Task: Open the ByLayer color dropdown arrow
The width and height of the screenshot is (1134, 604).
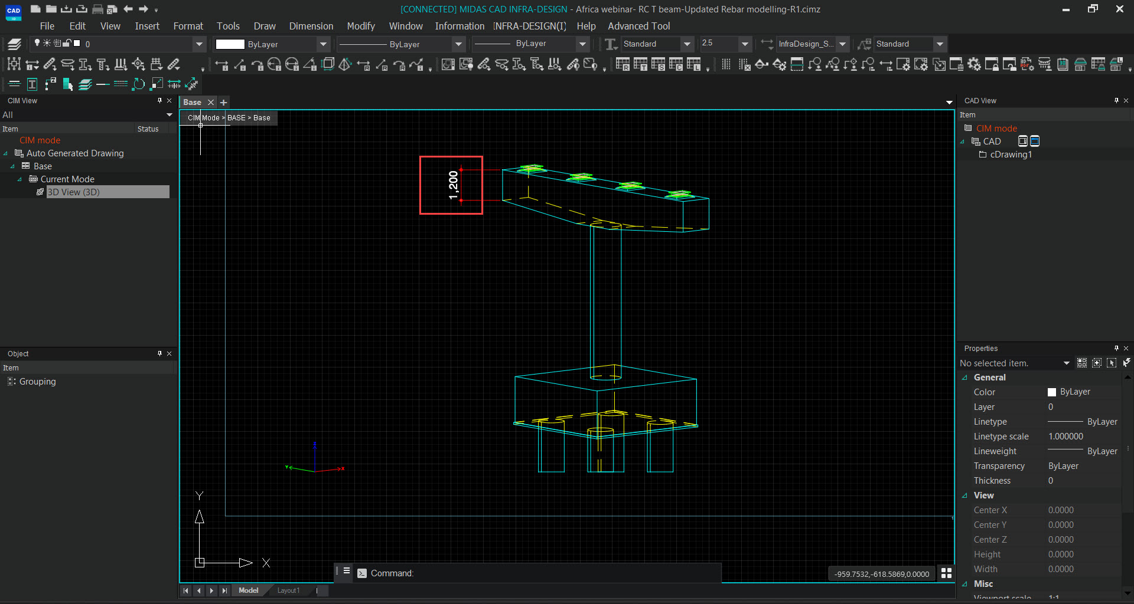Action: click(323, 44)
